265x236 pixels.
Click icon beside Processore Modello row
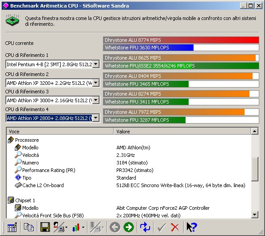tap(18, 148)
